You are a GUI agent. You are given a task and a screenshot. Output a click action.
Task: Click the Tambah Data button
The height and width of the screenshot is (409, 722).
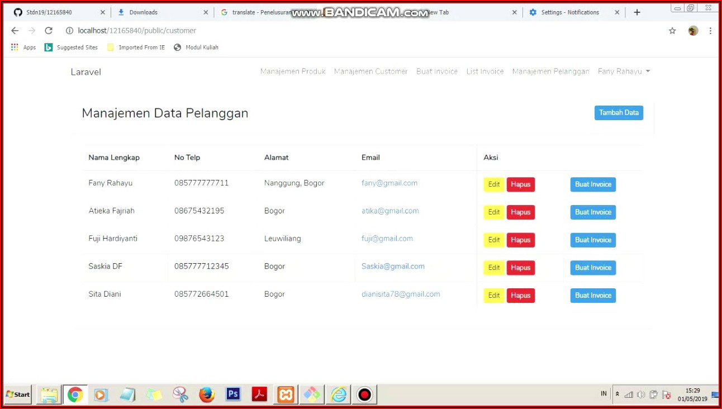click(619, 113)
